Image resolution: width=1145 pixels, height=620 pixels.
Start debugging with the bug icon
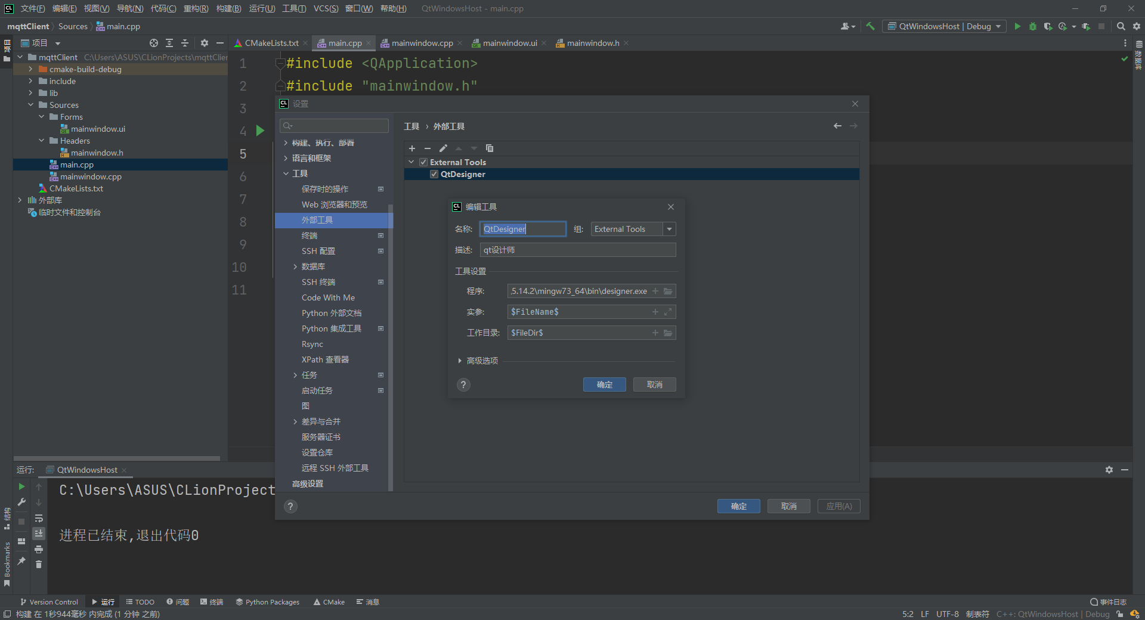[1033, 26]
